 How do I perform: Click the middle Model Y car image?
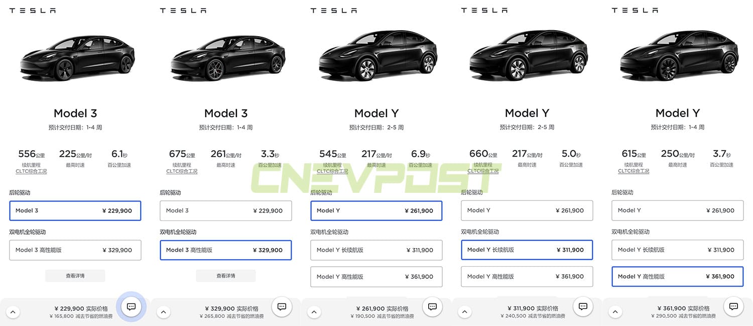[378, 55]
